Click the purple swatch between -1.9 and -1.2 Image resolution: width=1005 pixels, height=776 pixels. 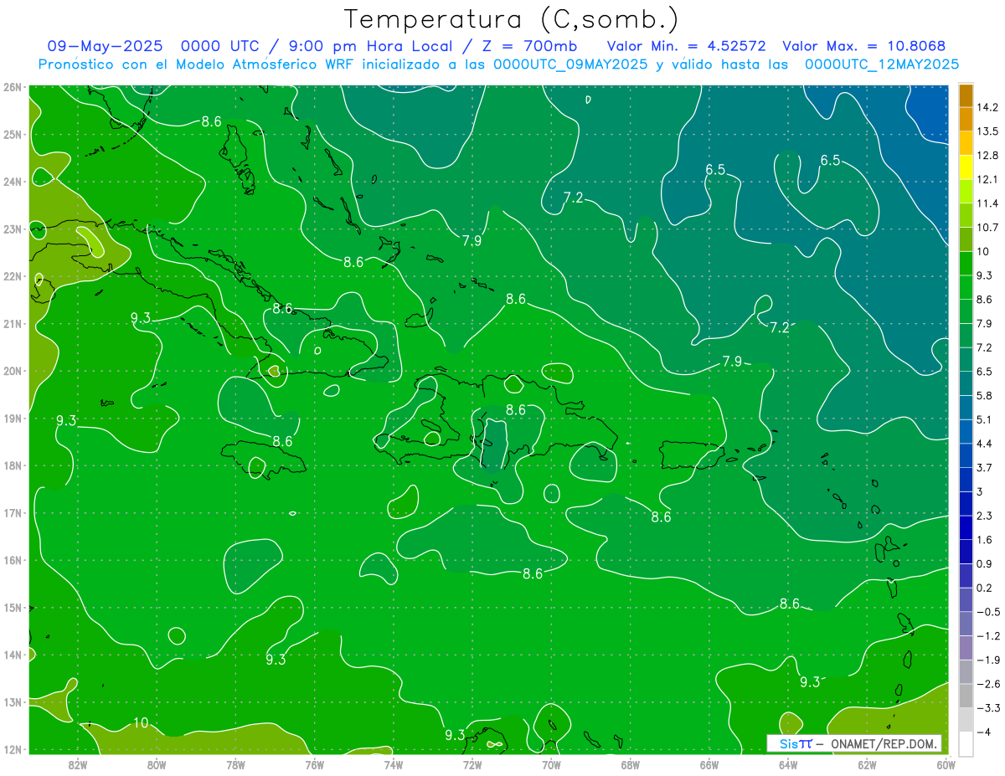tap(966, 647)
